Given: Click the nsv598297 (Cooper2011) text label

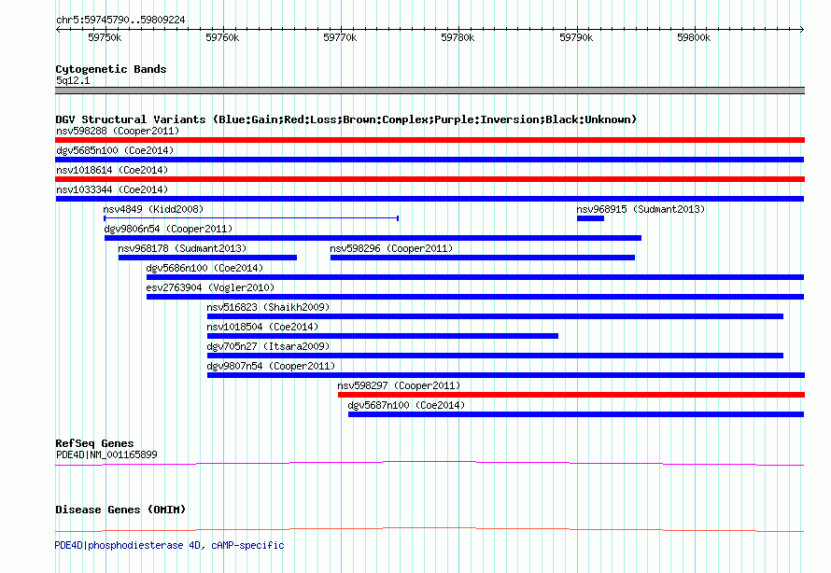Looking at the screenshot, I should pyautogui.click(x=399, y=385).
